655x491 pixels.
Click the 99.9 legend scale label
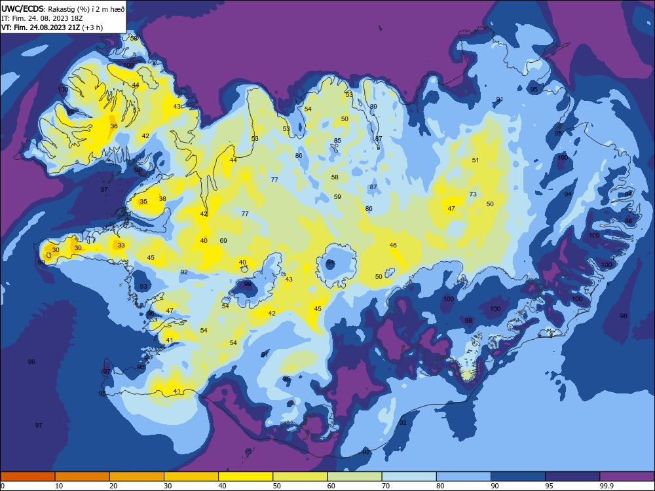tap(607, 486)
